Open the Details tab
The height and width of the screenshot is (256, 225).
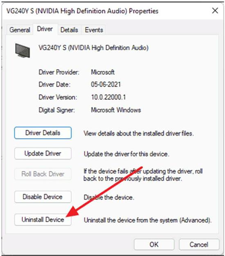click(69, 30)
